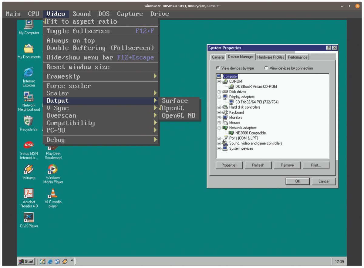Screen dimensions: 364x268
Task: Click the Keyboard category icon in device tree
Action: pyautogui.click(x=225, y=112)
